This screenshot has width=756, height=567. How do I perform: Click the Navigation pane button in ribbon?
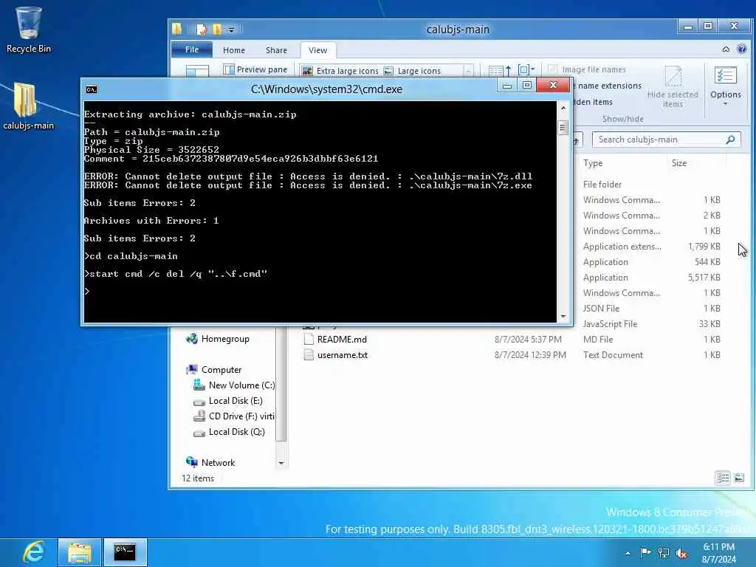click(197, 70)
